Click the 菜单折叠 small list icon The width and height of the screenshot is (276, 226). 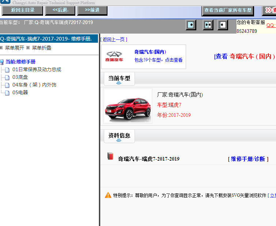(28, 47)
